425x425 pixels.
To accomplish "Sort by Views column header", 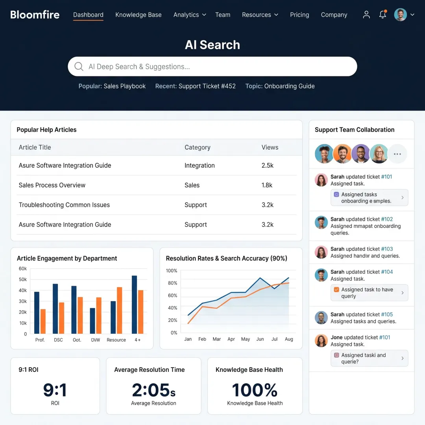I will [270, 147].
